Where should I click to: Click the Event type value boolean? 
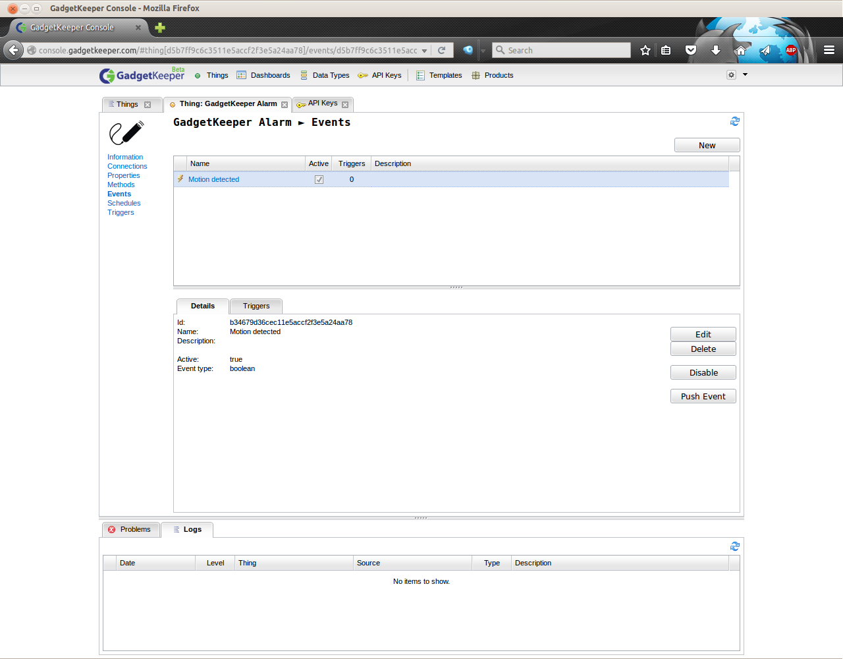coord(242,368)
